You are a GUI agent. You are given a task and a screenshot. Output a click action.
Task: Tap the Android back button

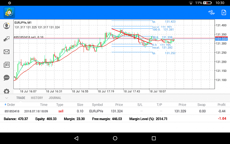pyautogui.click(x=76, y=138)
